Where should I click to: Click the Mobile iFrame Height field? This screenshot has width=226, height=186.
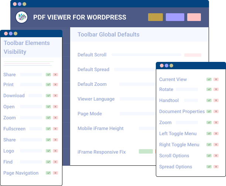pyautogui.click(x=147, y=129)
